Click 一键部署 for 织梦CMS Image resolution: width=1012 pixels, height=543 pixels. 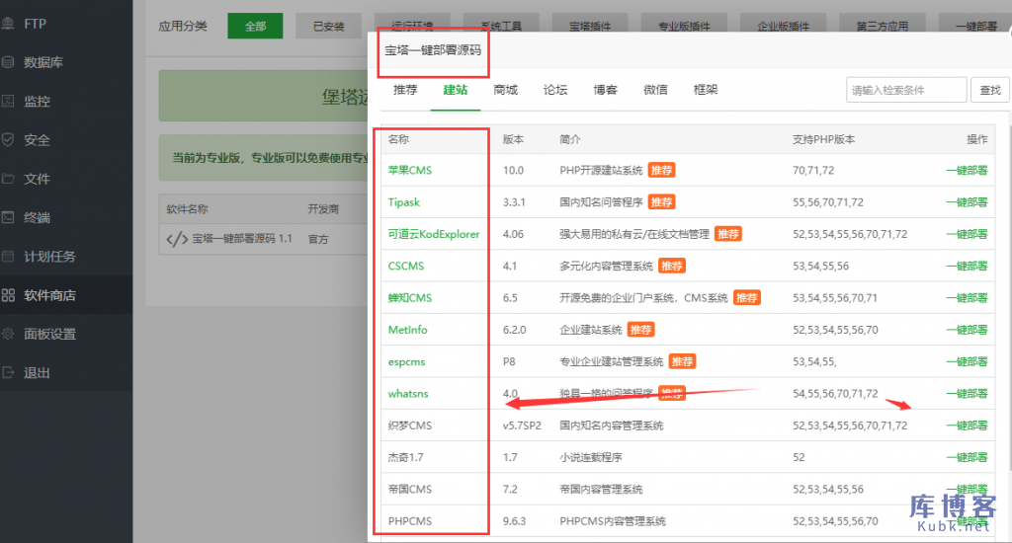tap(967, 426)
